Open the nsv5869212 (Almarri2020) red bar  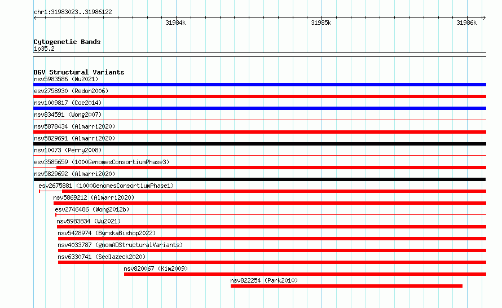tap(270, 203)
